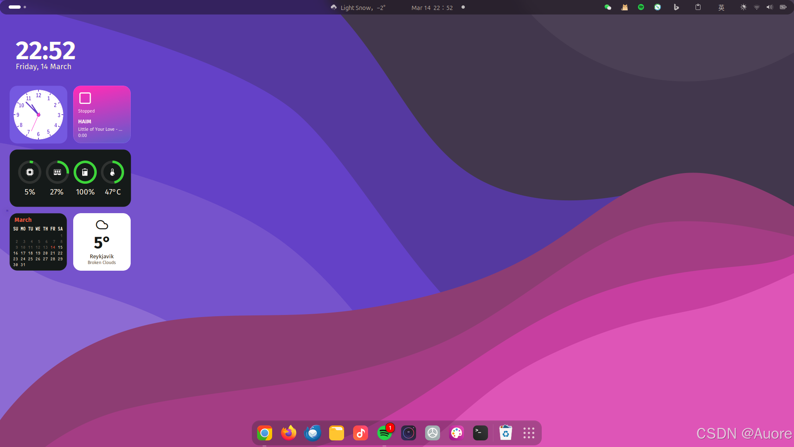
Task: Click the Bing icon in top bar
Action: [676, 7]
